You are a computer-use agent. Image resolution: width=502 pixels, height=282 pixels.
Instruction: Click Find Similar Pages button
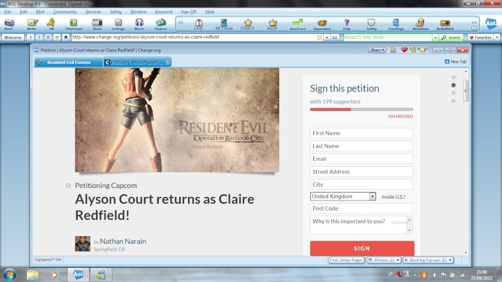click(346, 260)
